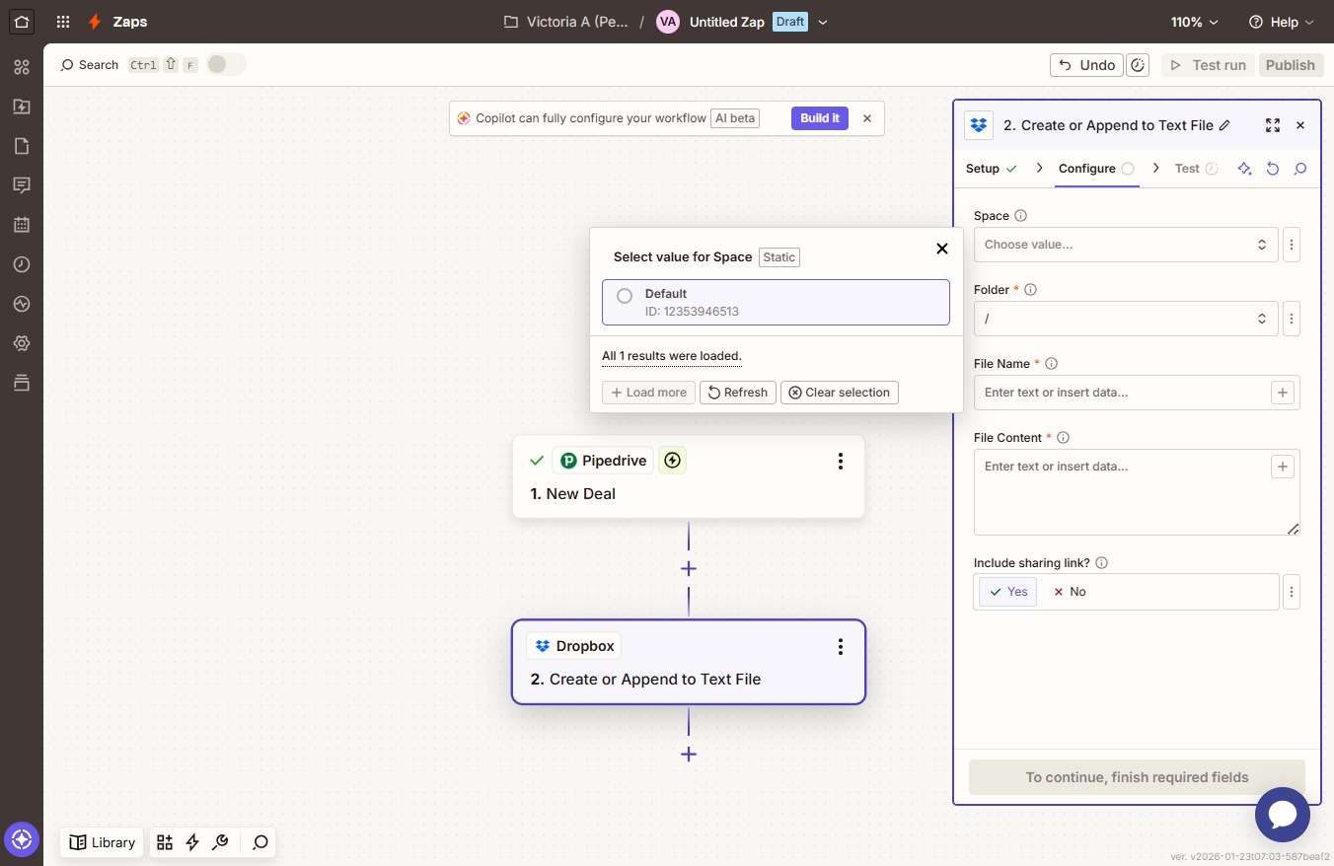
Task: Choose Yes for Include sharing link
Action: (1008, 592)
